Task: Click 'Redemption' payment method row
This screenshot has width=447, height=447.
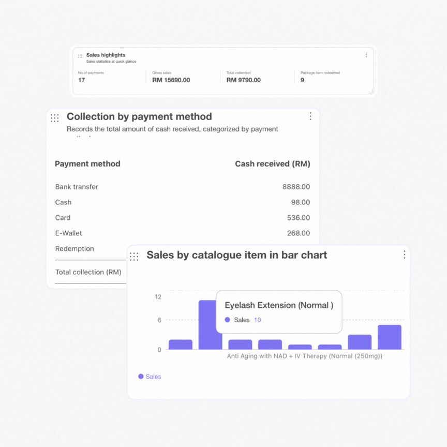Action: [74, 248]
